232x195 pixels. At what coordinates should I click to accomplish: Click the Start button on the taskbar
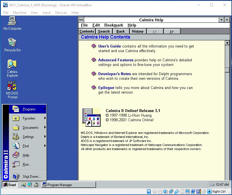pyautogui.click(x=10, y=185)
